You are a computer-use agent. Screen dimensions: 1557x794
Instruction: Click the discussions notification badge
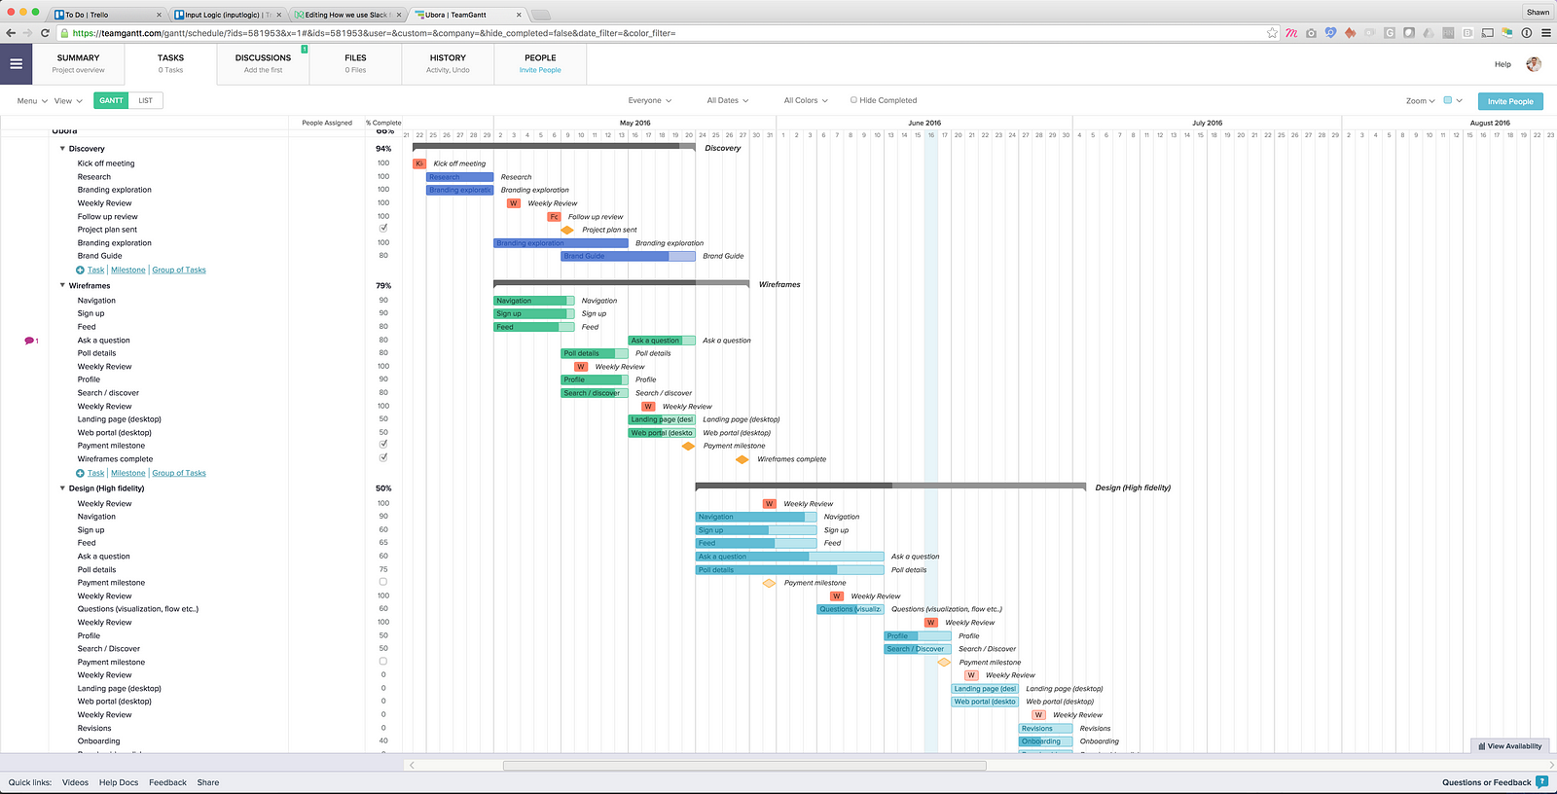pos(305,49)
